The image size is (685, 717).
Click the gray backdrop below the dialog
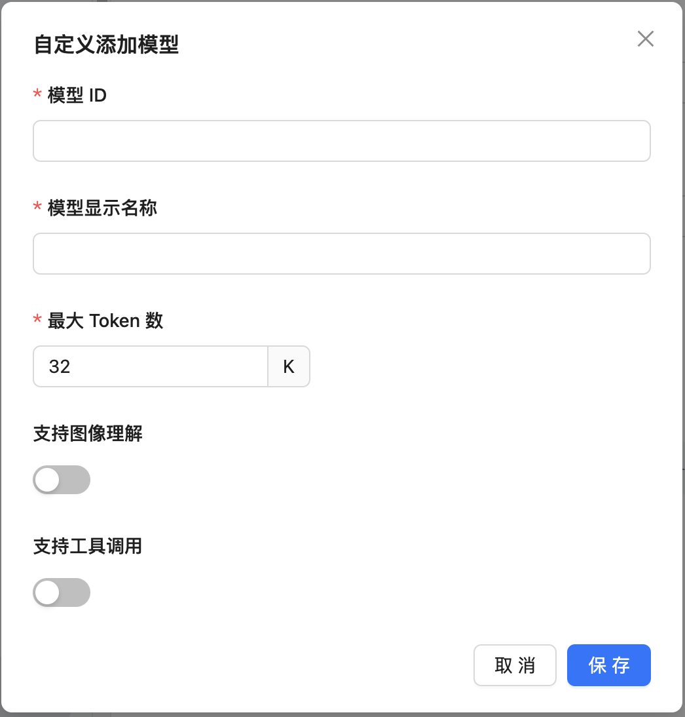coord(342,715)
